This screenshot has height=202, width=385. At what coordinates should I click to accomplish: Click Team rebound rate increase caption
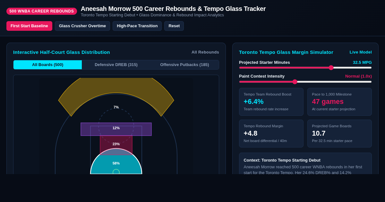[x=266, y=109]
